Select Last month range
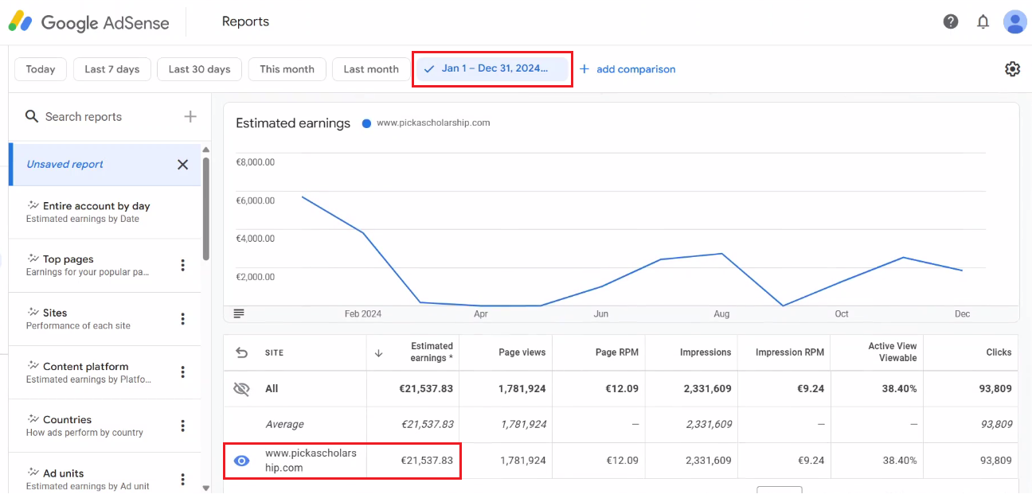This screenshot has height=498, width=1032. [371, 69]
